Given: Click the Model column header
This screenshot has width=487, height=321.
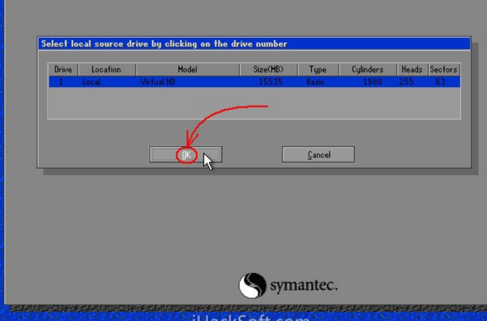Looking at the screenshot, I should pos(187,70).
